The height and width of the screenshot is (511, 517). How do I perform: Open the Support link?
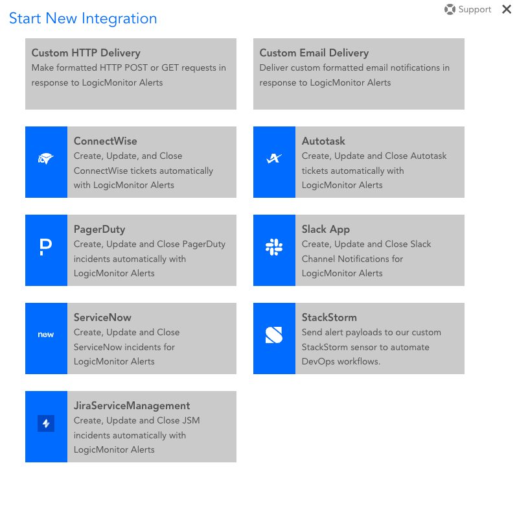click(468, 9)
